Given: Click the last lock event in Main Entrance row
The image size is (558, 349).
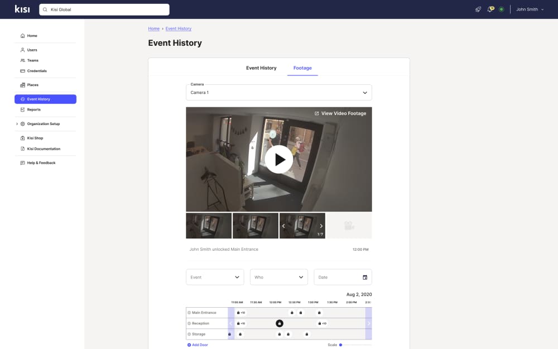Looking at the screenshot, I should [319, 313].
